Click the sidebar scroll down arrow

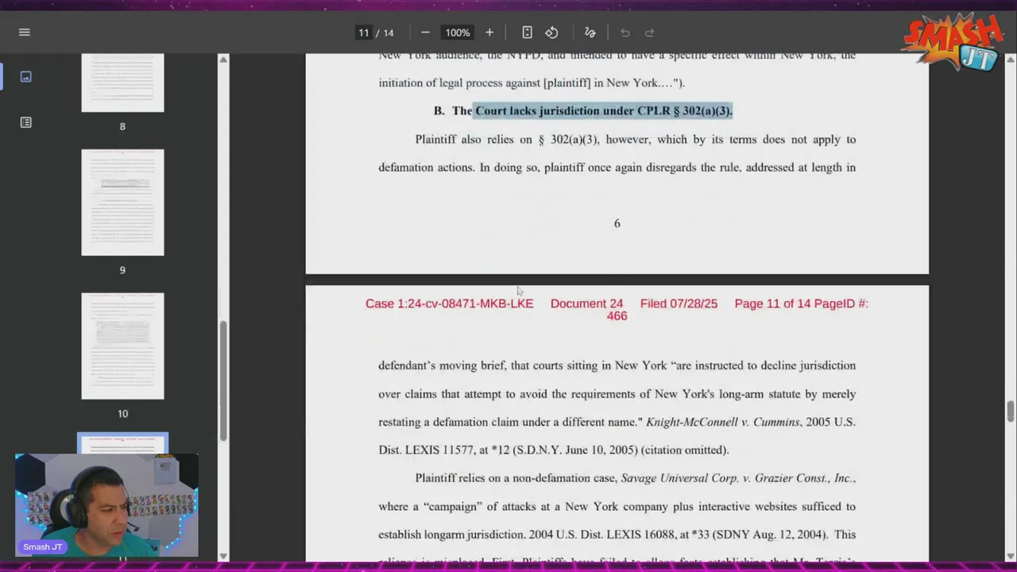223,555
